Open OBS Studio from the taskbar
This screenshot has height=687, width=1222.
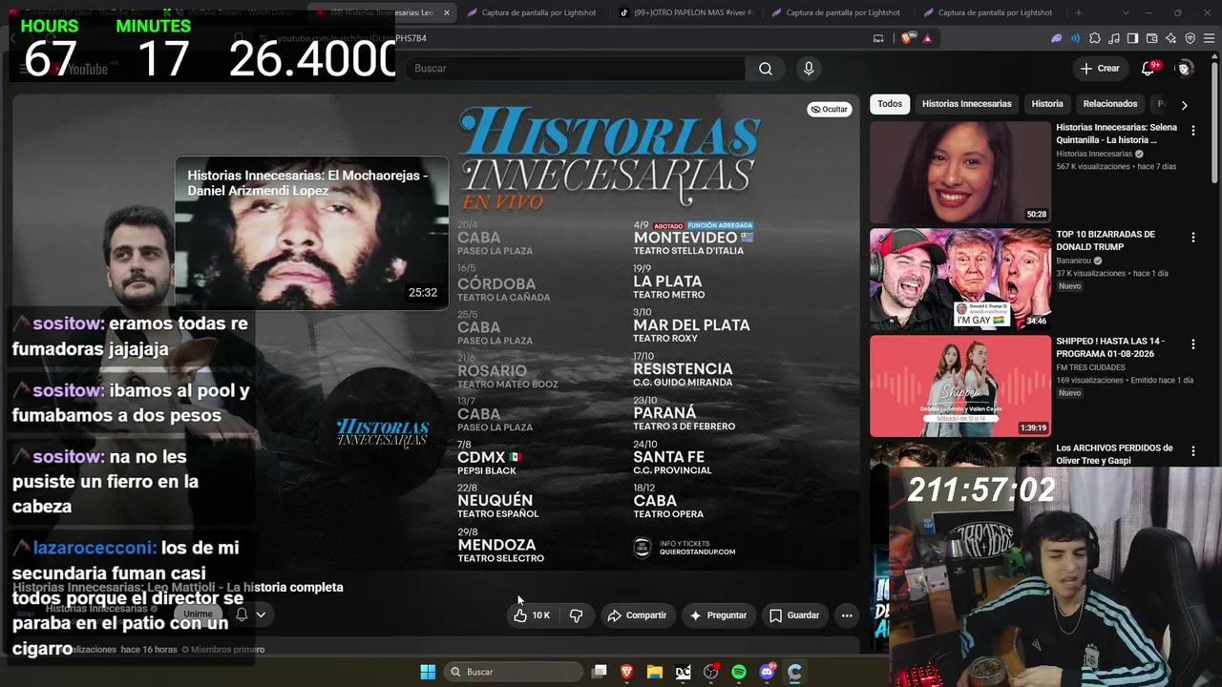click(x=710, y=672)
